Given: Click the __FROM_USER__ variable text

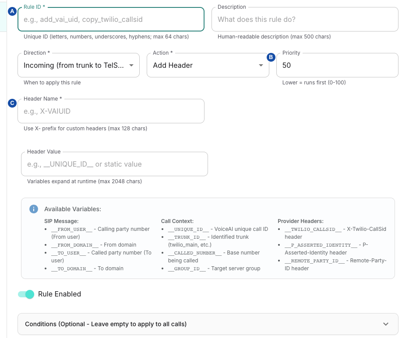Looking at the screenshot, I should point(71,229).
